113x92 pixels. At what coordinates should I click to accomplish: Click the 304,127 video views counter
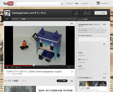click(87, 13)
